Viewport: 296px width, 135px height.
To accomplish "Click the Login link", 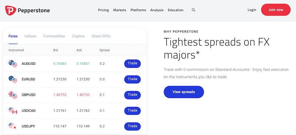I will point(252,10).
